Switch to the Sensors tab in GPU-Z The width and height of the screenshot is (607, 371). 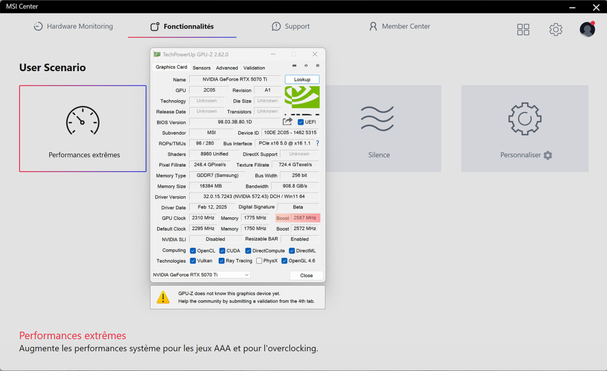coord(202,68)
